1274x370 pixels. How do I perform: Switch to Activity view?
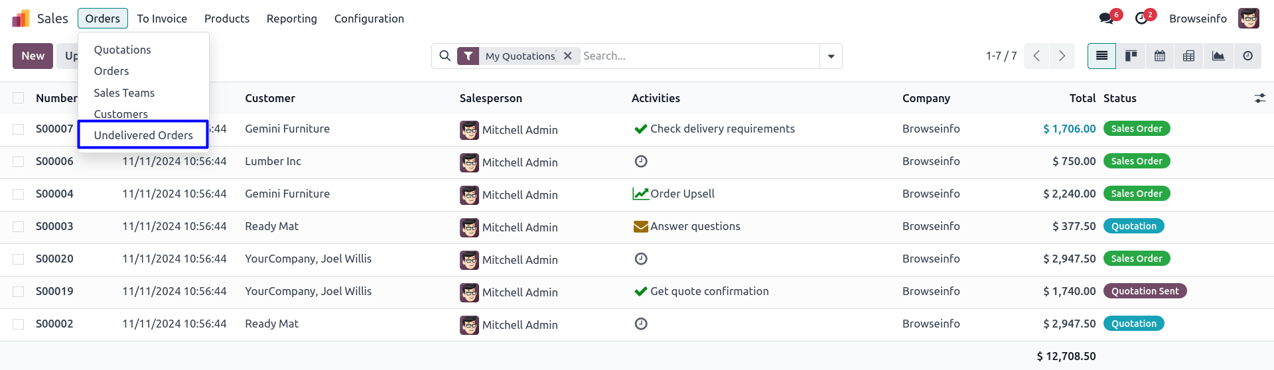1247,56
